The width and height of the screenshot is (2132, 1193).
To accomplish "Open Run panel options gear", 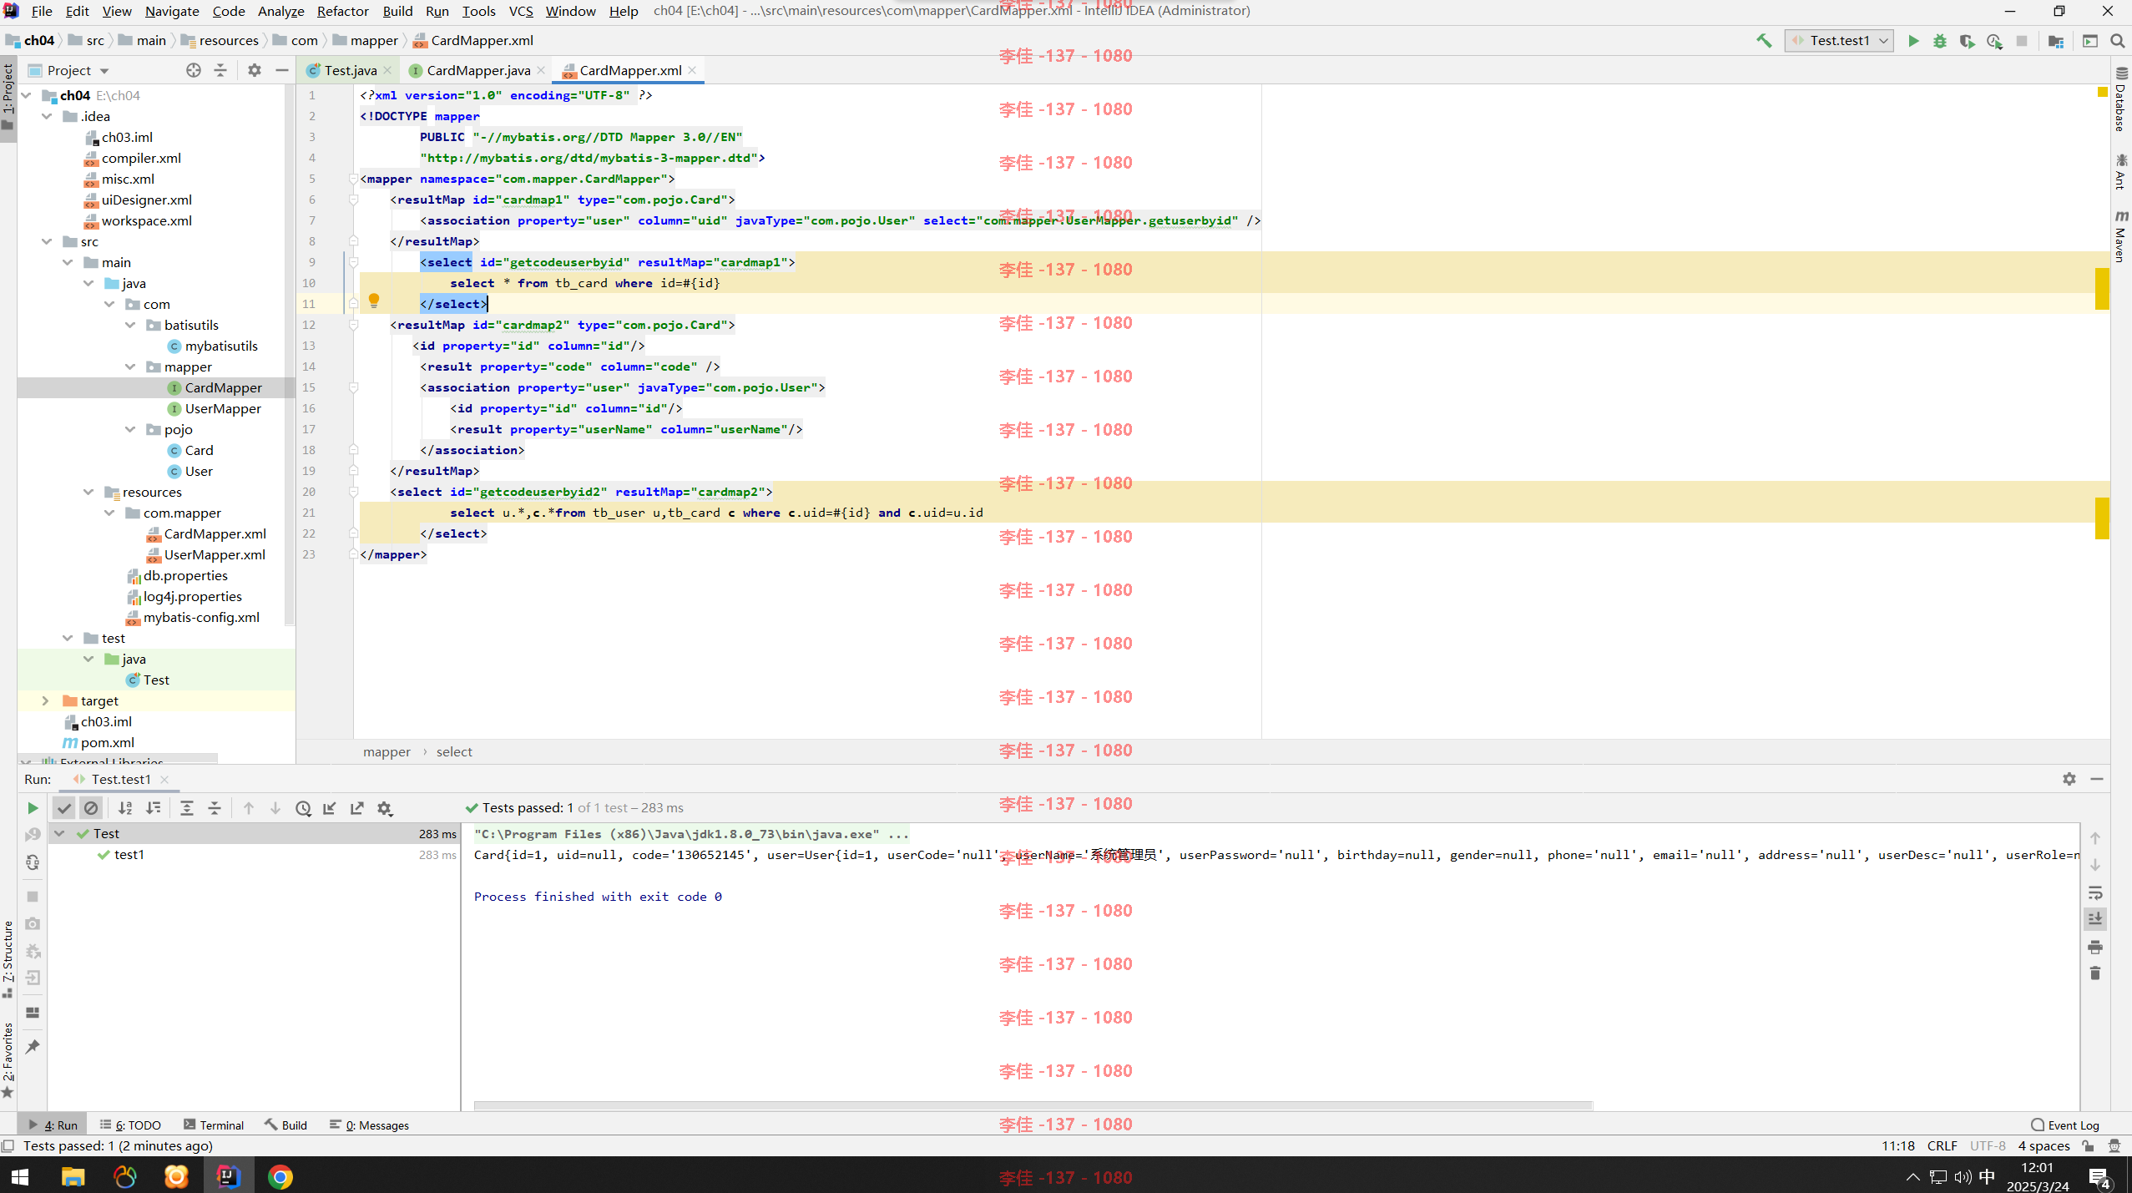I will point(2069,778).
